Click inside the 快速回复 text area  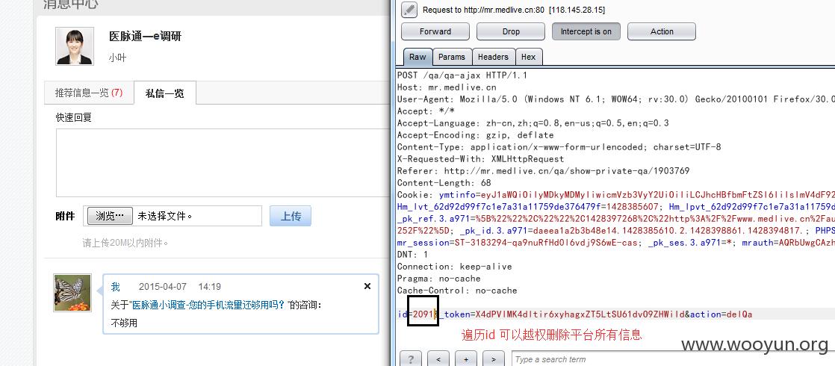(223, 163)
